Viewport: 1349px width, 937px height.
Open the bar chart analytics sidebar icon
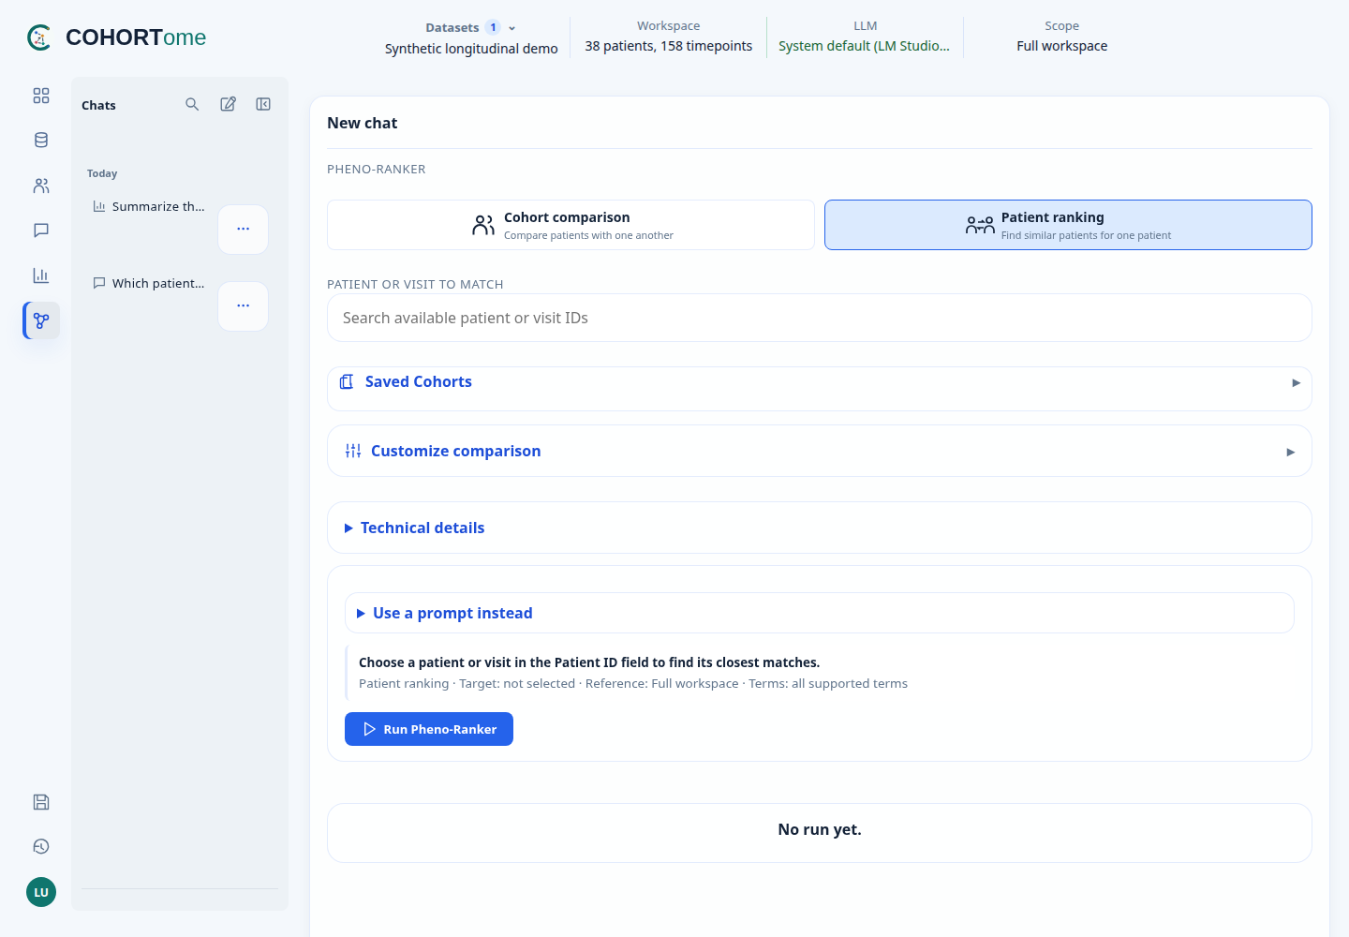41,275
